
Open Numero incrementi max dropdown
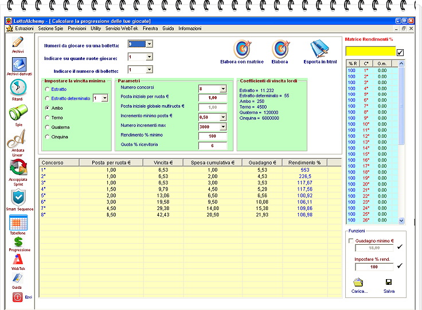point(223,126)
